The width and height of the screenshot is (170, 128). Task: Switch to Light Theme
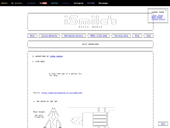click(x=157, y=16)
